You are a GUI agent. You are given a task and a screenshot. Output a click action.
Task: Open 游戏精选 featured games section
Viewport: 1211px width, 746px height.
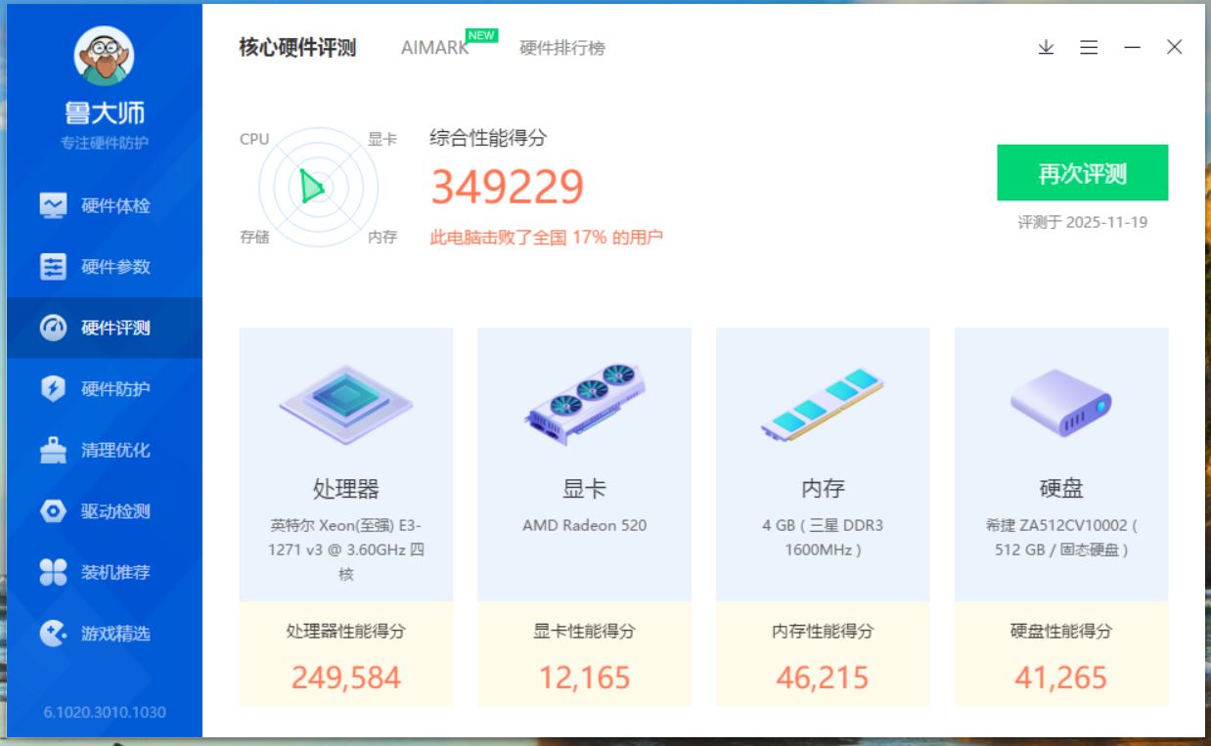click(x=105, y=634)
